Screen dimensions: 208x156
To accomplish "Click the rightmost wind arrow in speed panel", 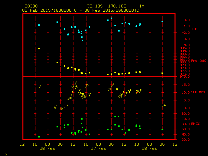I will click(x=164, y=106).
